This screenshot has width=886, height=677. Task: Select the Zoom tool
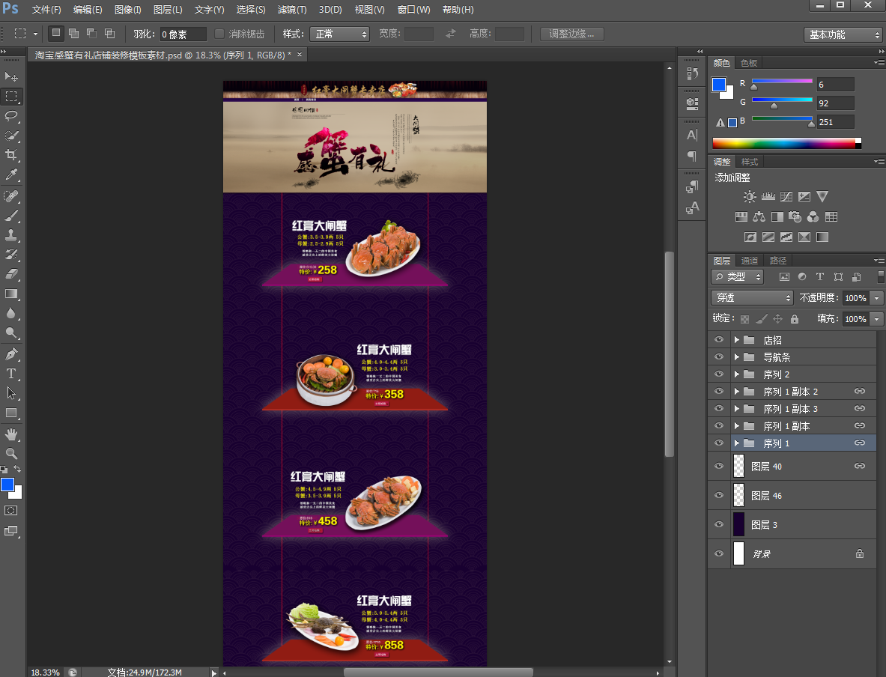click(x=12, y=453)
